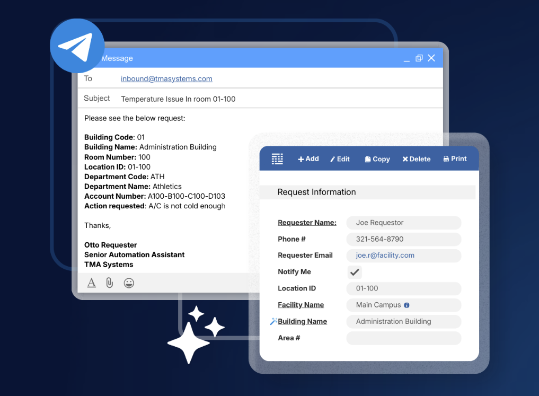
Task: Click the Main Campus info icon
Action: point(407,305)
